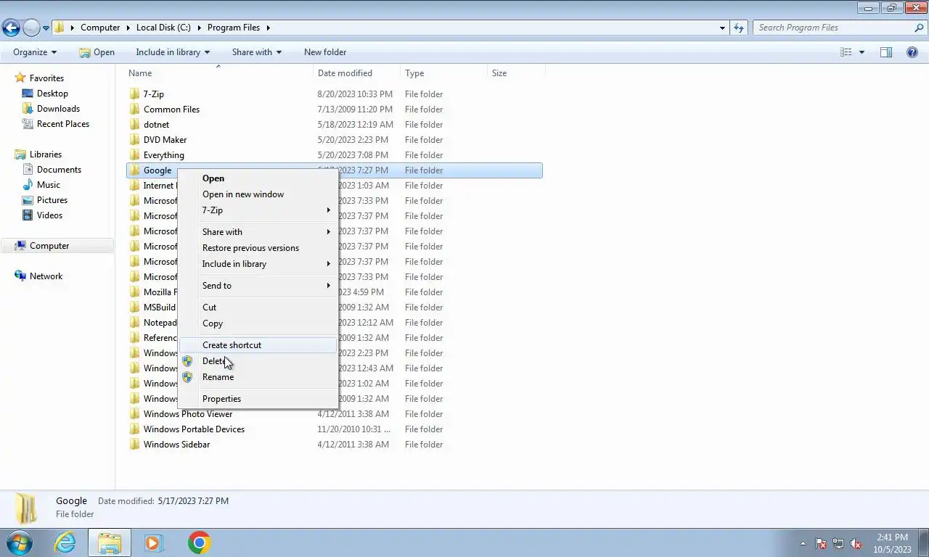Expand 7-Zip context submenu
The height and width of the screenshot is (557, 929).
click(258, 210)
